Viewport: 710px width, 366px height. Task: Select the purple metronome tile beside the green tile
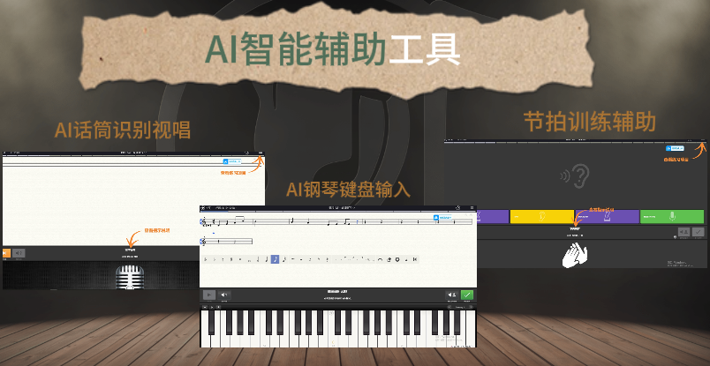coord(607,217)
